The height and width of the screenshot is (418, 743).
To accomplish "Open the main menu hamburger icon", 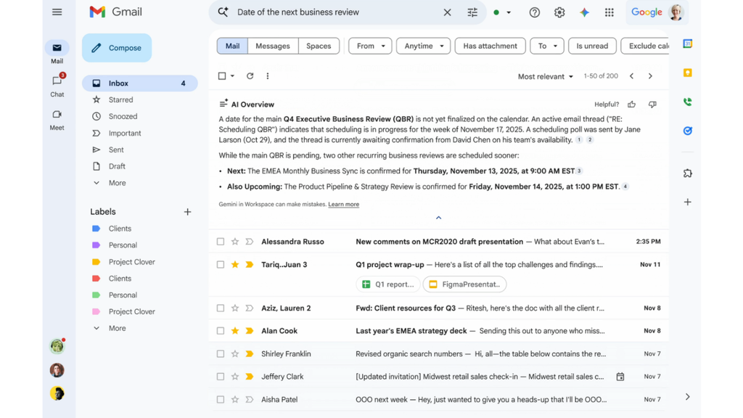I will [57, 12].
